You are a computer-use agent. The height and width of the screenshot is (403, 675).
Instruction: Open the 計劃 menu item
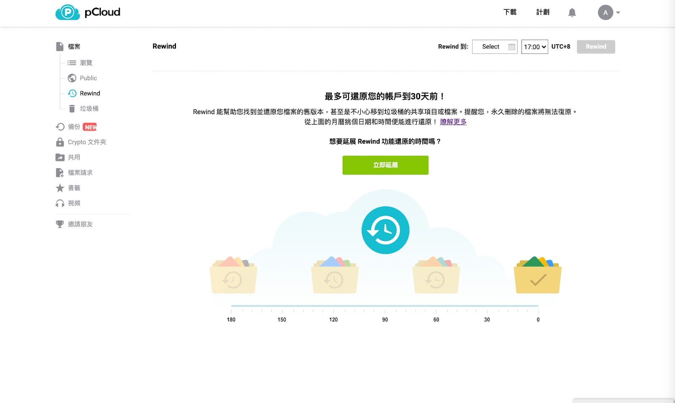click(x=543, y=12)
